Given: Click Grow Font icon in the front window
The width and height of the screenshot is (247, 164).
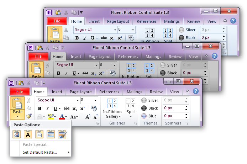Looking at the screenshot, I should (87, 117).
